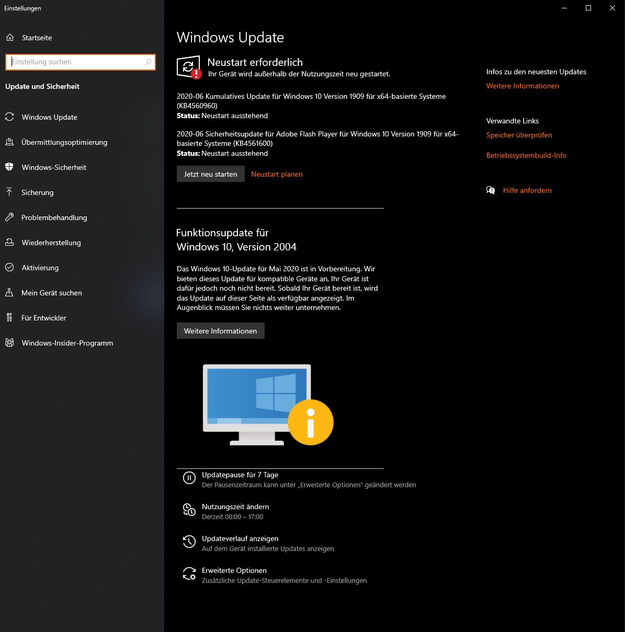This screenshot has width=625, height=632.
Task: Open Weitere Informationen link under newest updates
Action: click(x=522, y=86)
